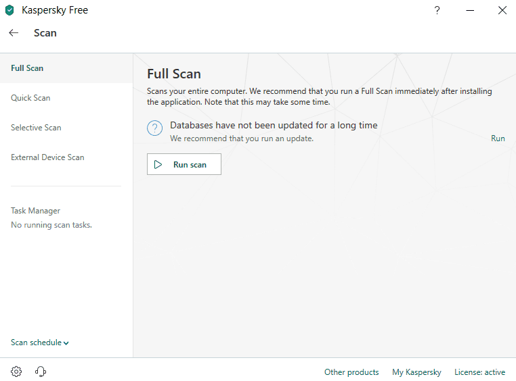Open the My Kaspersky link
This screenshot has height=381, width=516.
tap(416, 372)
